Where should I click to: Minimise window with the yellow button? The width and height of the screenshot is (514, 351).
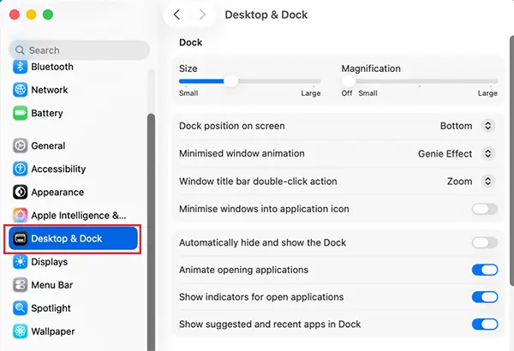[31, 15]
